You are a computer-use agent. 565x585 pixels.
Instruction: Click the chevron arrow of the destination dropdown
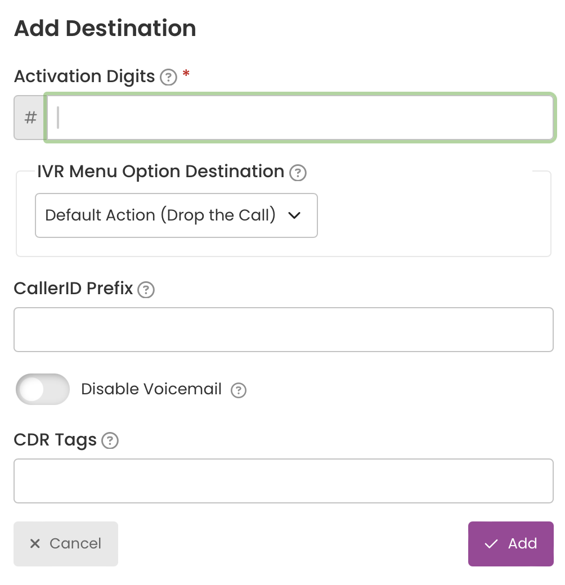(x=294, y=215)
